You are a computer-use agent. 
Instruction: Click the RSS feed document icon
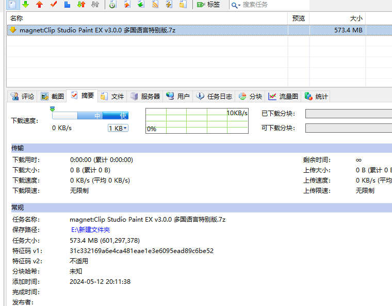click(x=155, y=4)
